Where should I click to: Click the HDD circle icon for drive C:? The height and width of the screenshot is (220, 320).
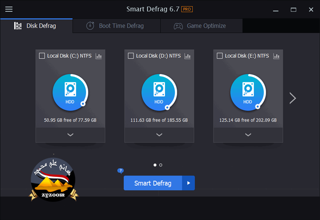tap(70, 92)
